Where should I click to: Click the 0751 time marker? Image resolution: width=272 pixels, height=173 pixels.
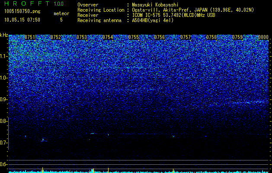[x=30, y=37]
